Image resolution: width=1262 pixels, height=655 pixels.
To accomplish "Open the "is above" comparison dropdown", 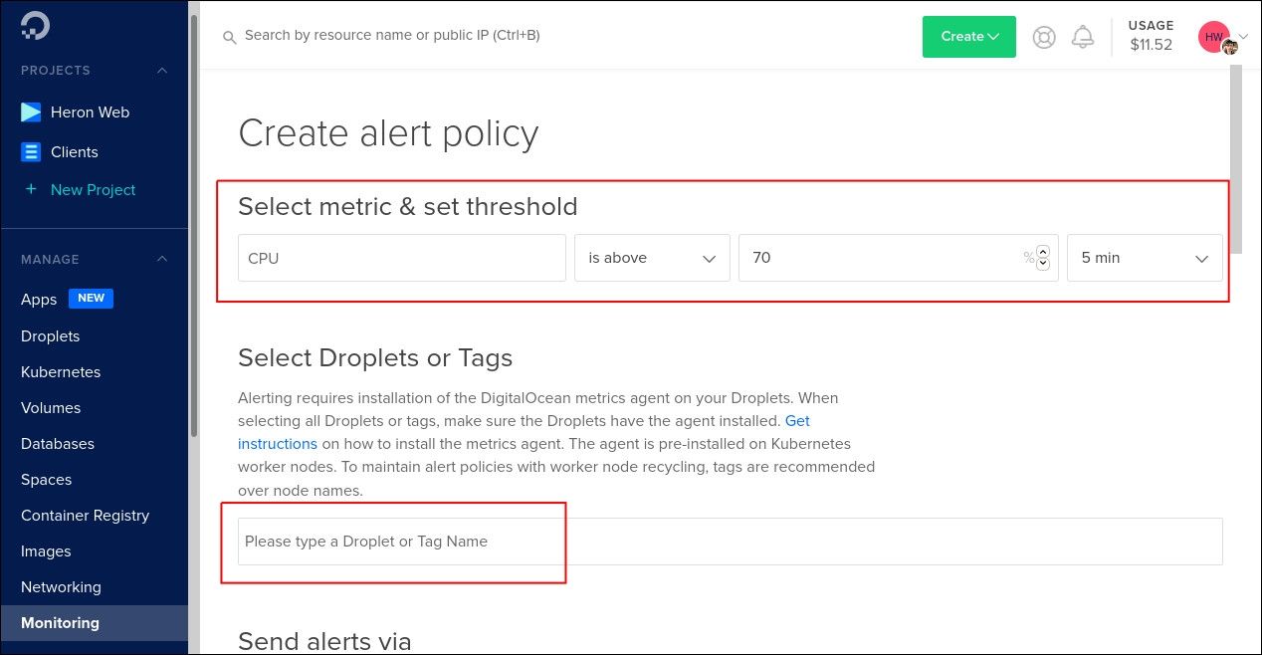I will click(652, 258).
